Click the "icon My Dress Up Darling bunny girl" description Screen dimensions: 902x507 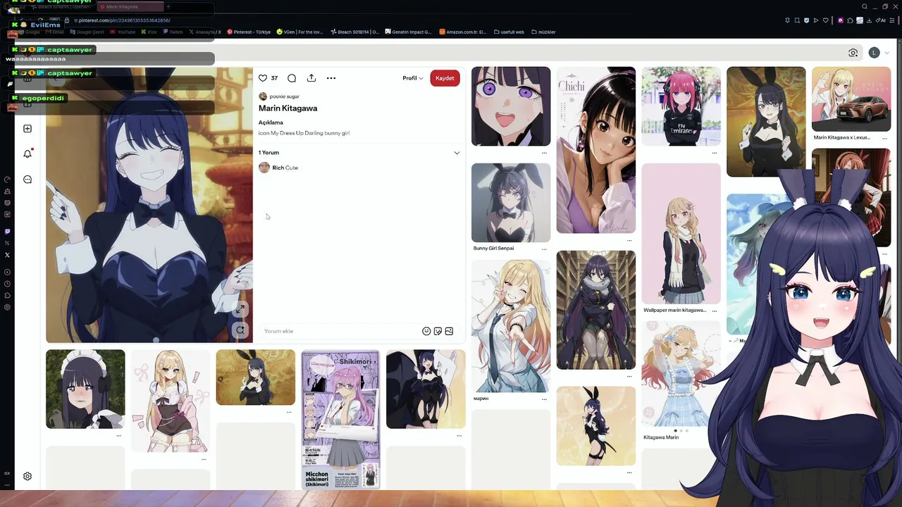click(304, 133)
